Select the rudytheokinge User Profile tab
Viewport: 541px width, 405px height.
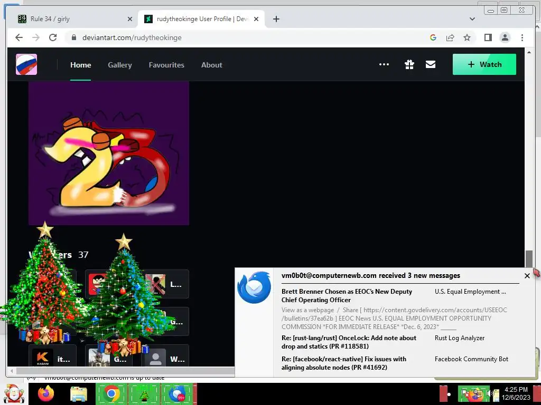201,19
